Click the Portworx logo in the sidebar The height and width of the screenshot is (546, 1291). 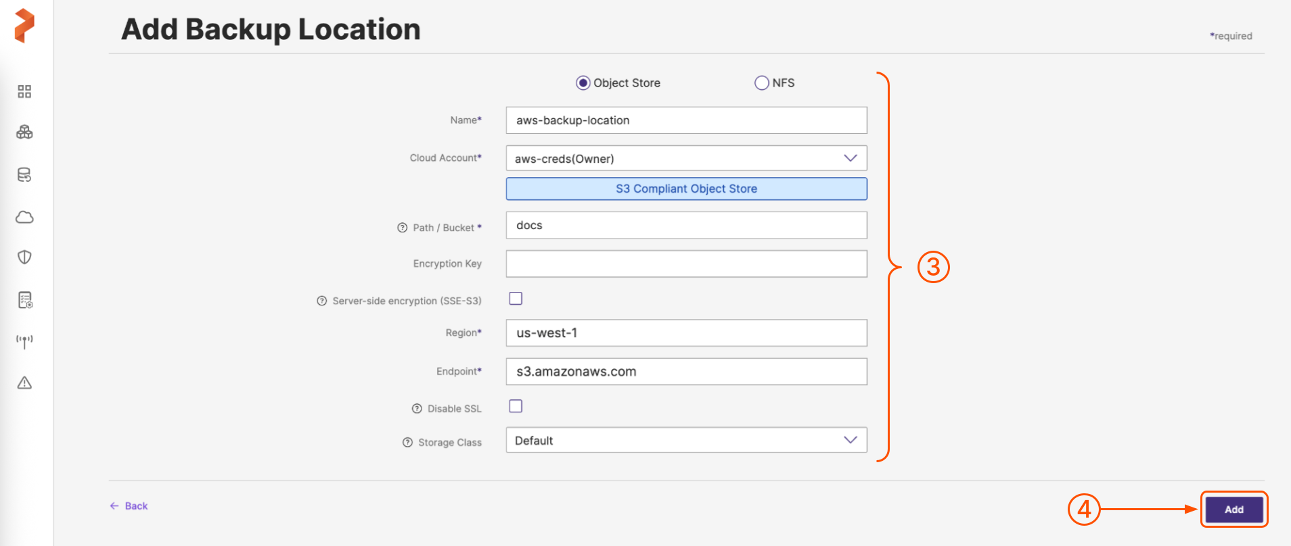tap(24, 26)
